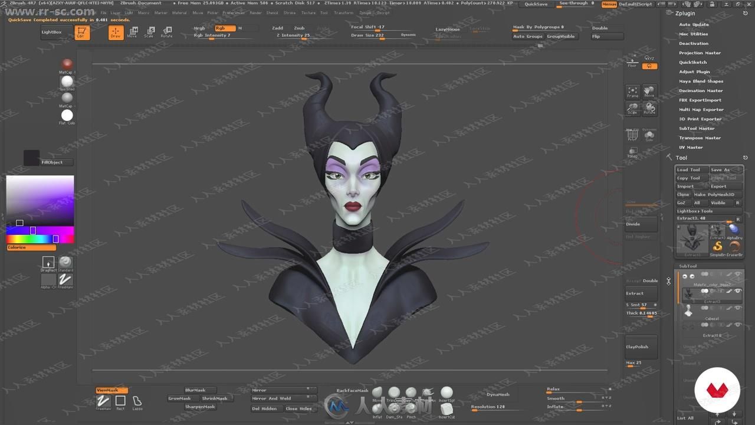
Task: Open the Alpha Off selector
Action: click(x=48, y=280)
